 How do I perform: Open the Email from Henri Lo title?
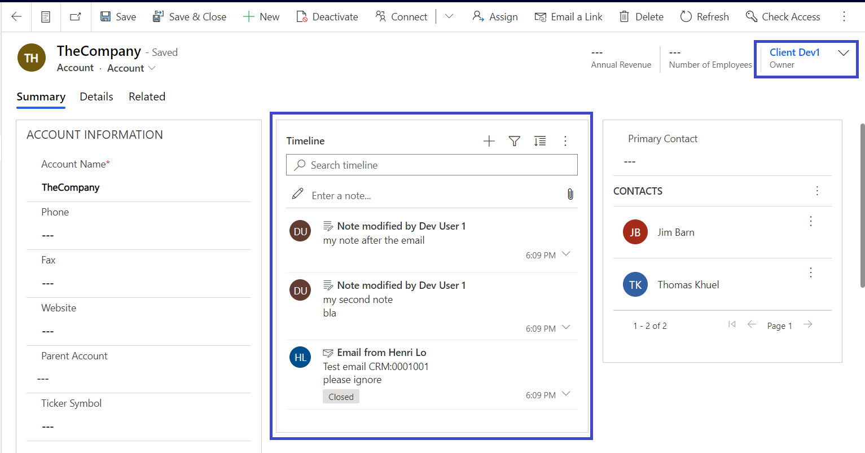[381, 353]
